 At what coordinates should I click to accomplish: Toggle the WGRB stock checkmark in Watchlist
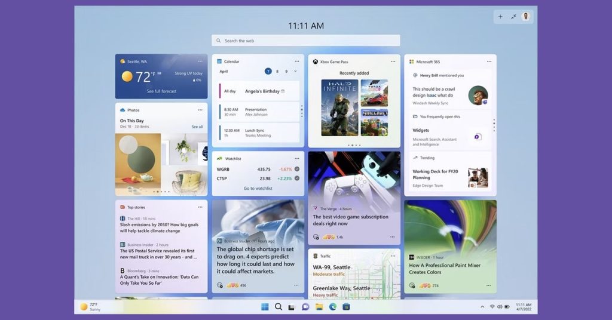[297, 169]
